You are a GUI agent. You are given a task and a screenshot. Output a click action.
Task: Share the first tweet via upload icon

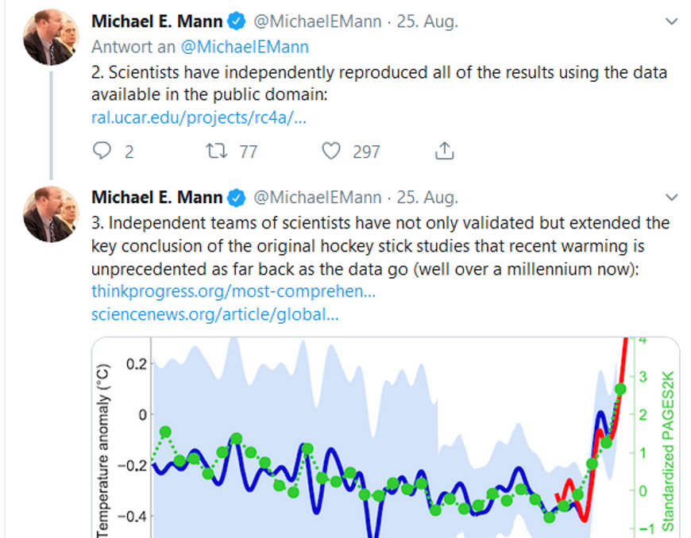(x=444, y=151)
